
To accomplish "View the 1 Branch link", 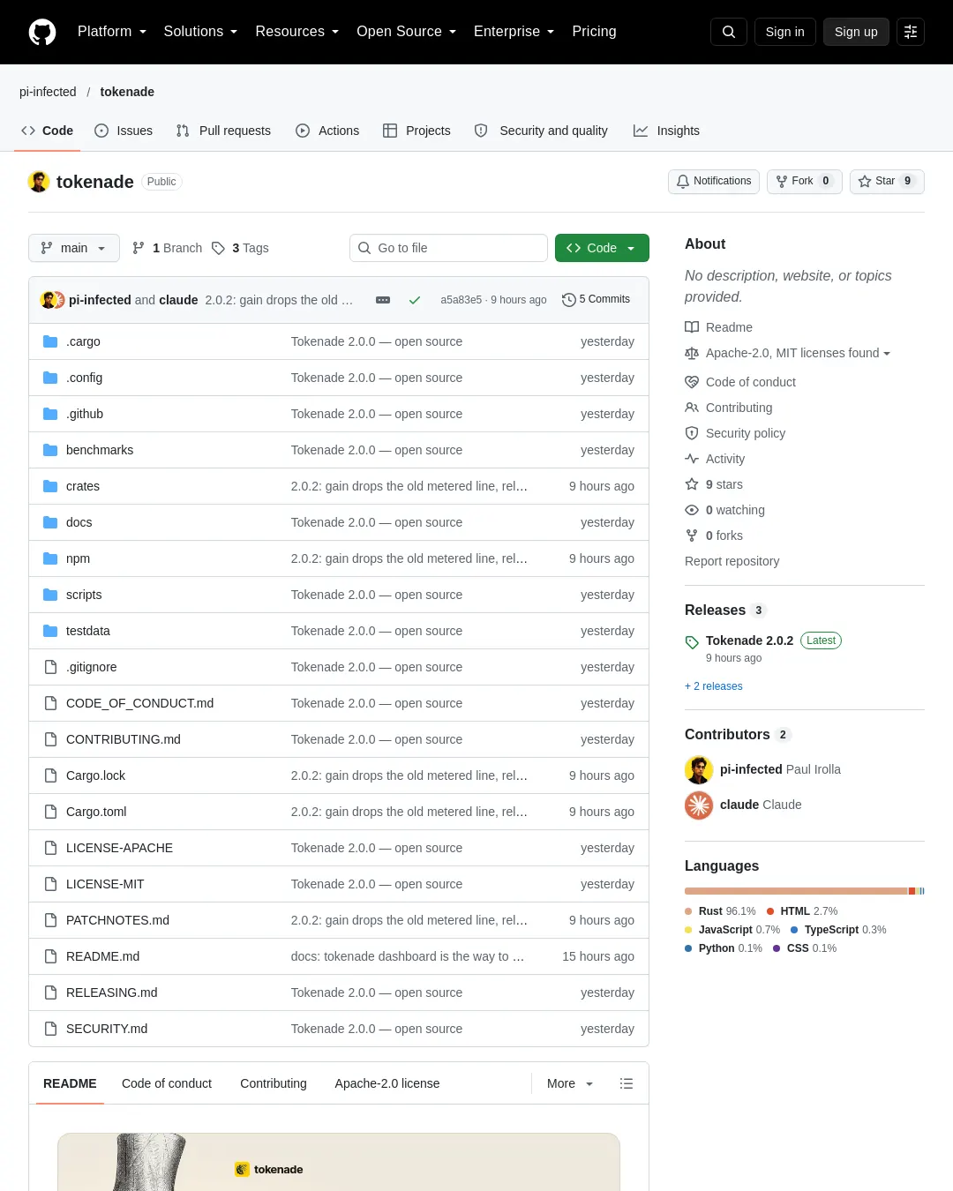I will pyautogui.click(x=167, y=248).
